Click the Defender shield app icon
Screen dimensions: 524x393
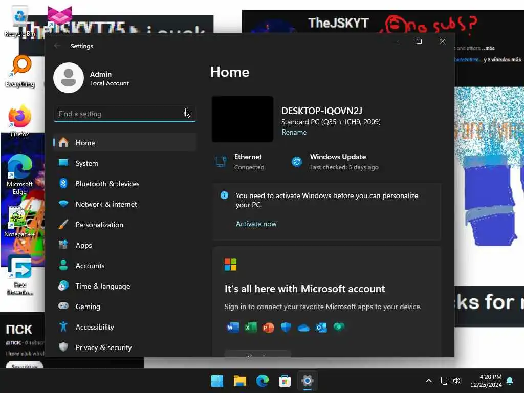pos(286,327)
